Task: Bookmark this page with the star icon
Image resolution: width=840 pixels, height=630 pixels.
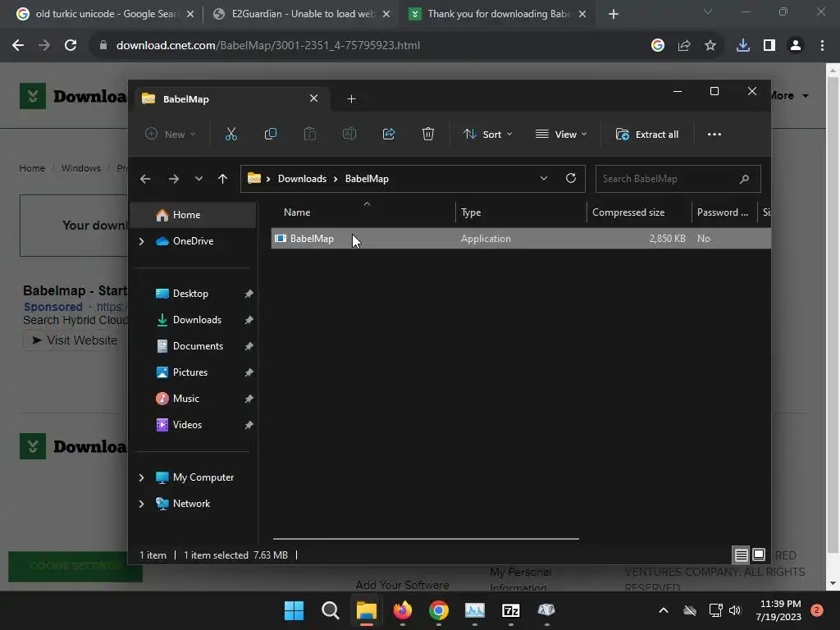Action: 710,46
